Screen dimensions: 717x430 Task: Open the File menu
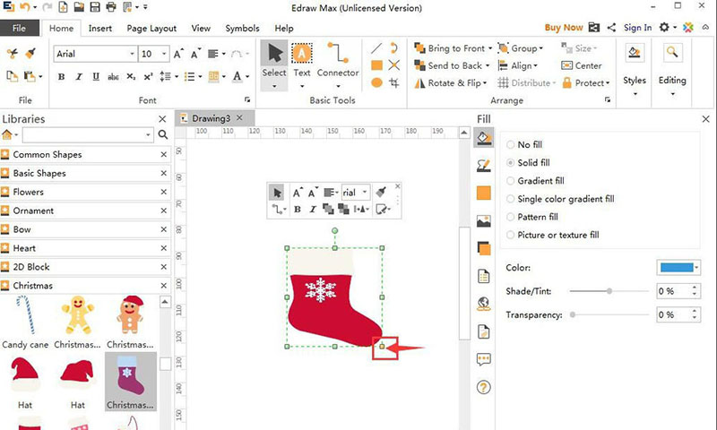coord(19,28)
